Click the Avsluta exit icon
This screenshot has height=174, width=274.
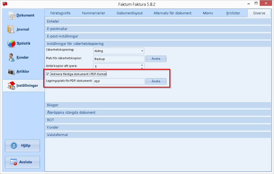pyautogui.click(x=13, y=162)
